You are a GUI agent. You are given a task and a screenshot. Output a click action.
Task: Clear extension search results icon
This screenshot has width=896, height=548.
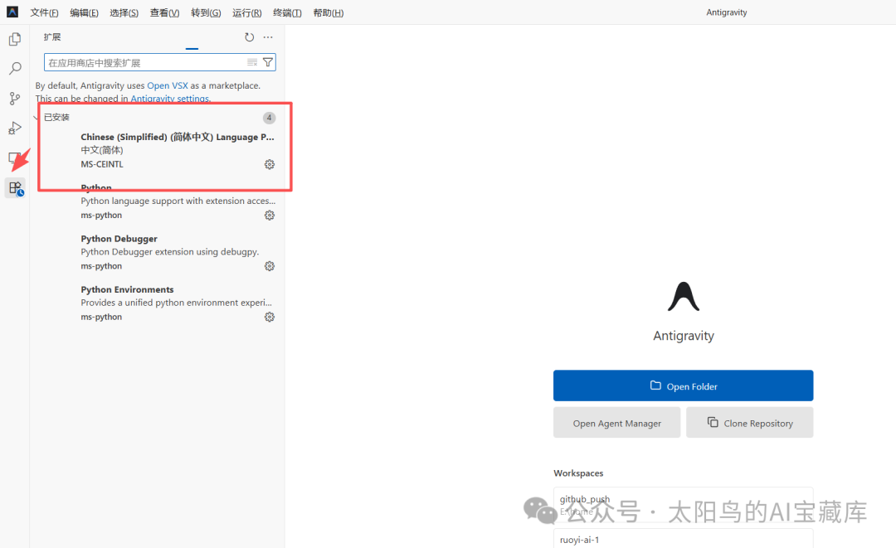pyautogui.click(x=252, y=62)
